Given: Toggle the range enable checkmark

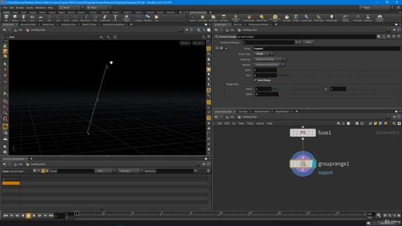Looking at the screenshot, I should 227,48.
